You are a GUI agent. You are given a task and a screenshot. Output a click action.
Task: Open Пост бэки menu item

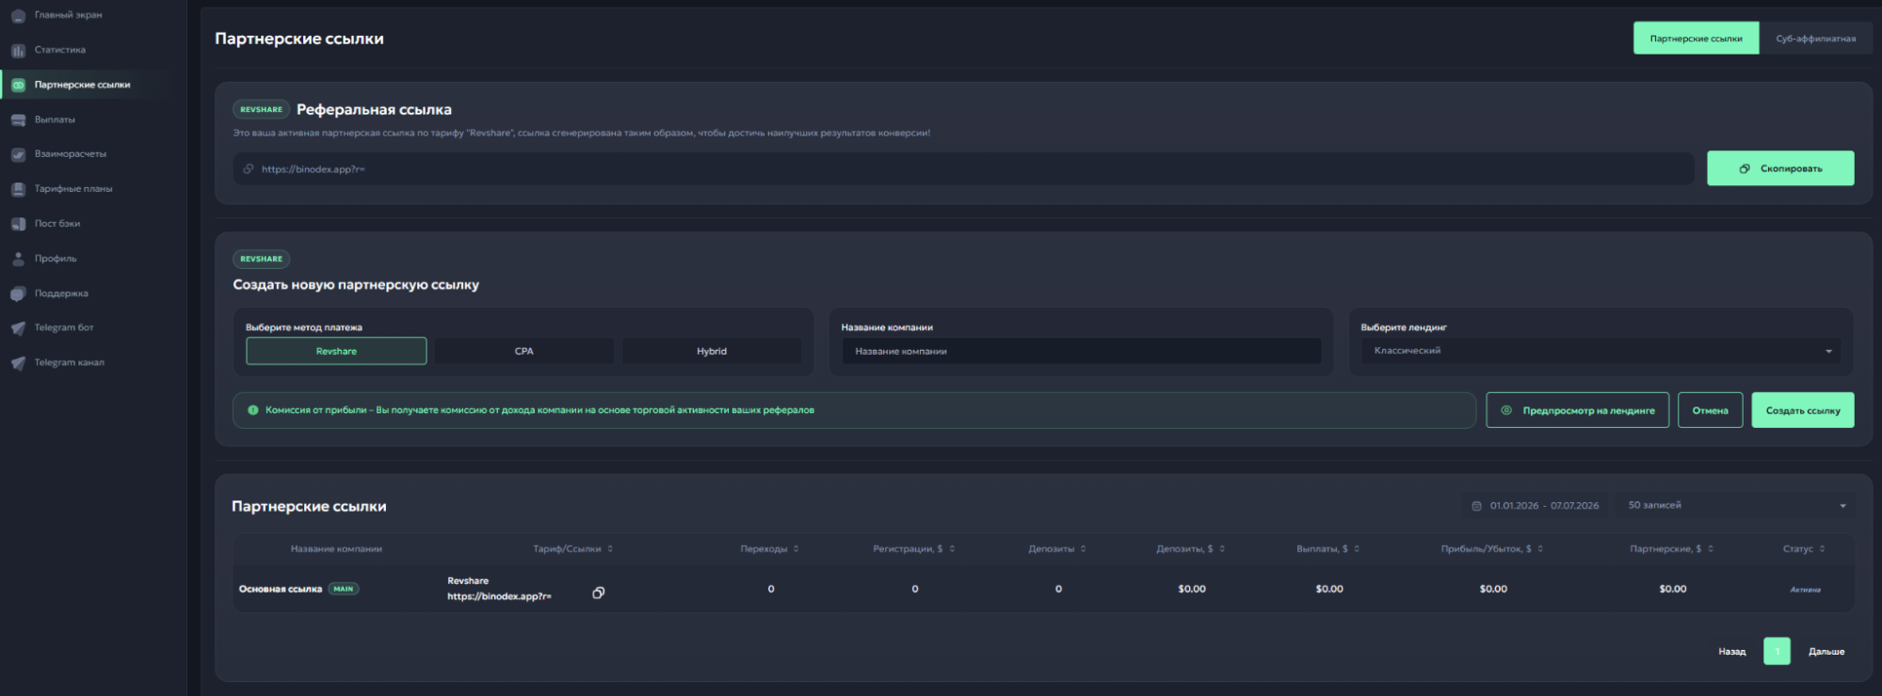point(57,224)
